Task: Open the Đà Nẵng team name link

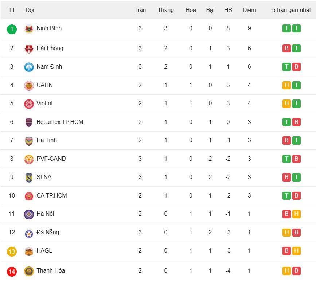Action: pyautogui.click(x=47, y=232)
